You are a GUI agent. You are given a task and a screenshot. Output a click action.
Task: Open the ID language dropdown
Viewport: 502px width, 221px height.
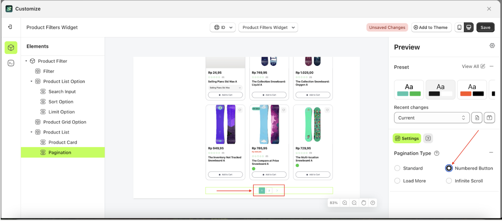[223, 27]
